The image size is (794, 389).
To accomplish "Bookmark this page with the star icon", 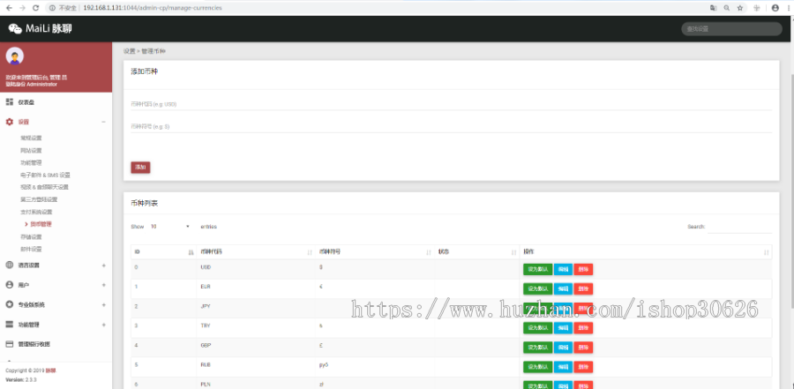I will (x=739, y=7).
